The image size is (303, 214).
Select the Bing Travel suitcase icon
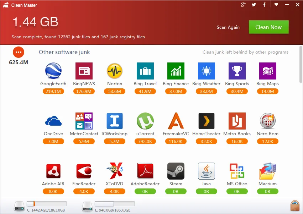pyautogui.click(x=145, y=71)
